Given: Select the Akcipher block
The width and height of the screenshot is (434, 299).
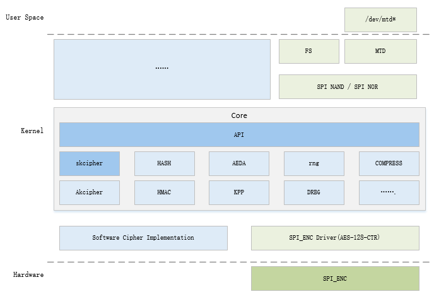Looking at the screenshot, I should (x=90, y=192).
